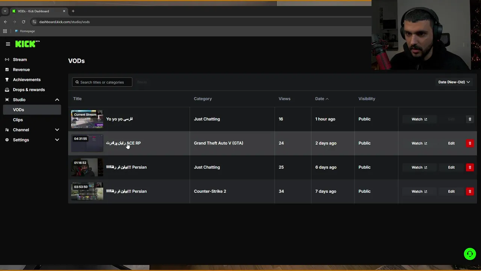Delete the ACE RP GTA VOD
Screen dimensions: 481x271
470,143
